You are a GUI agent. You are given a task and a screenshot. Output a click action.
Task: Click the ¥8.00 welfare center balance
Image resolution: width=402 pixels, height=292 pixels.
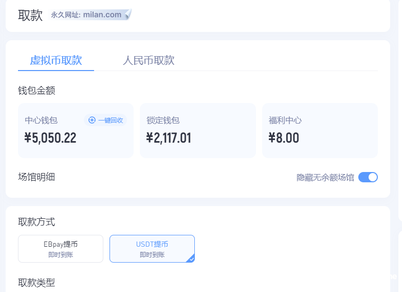pyautogui.click(x=284, y=138)
